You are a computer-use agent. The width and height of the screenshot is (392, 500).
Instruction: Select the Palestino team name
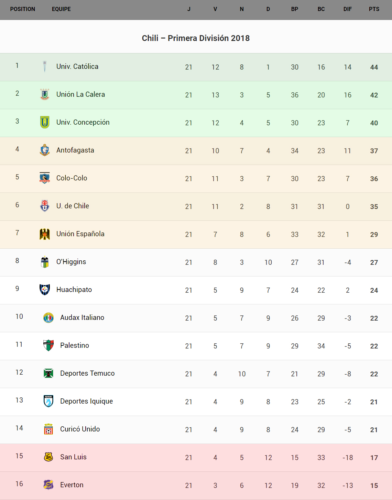[x=75, y=345]
